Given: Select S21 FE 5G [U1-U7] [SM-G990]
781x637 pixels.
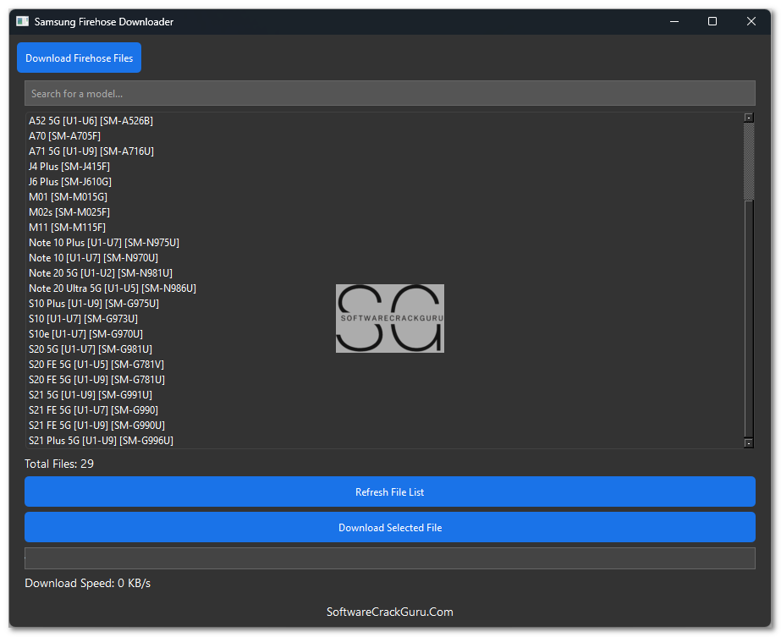Looking at the screenshot, I should click(93, 410).
